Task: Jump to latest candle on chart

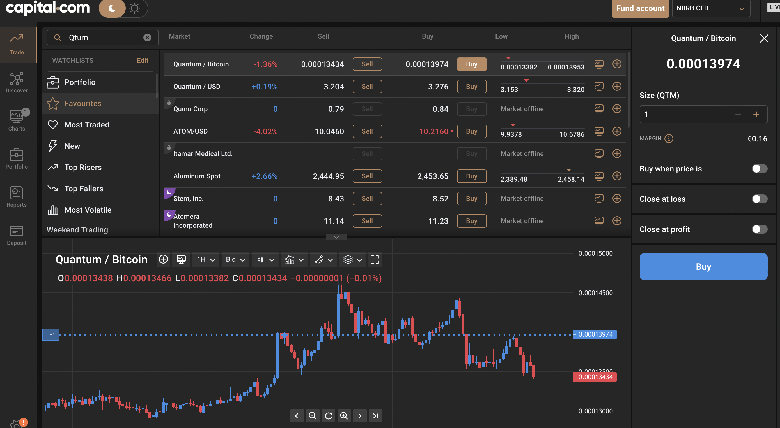Action: tap(375, 416)
